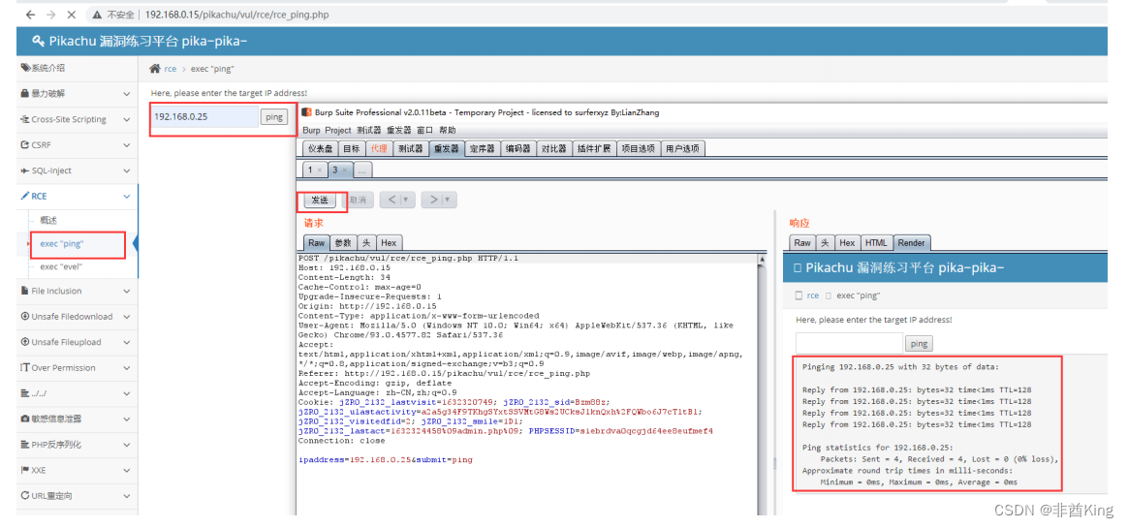Go to next request with > button
The height and width of the screenshot is (528, 1128).
point(432,200)
